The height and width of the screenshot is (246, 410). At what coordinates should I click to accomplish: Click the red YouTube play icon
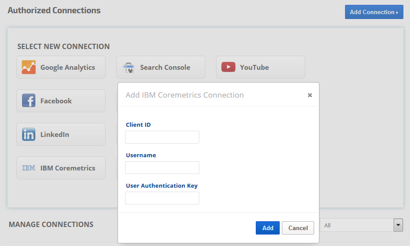(228, 67)
